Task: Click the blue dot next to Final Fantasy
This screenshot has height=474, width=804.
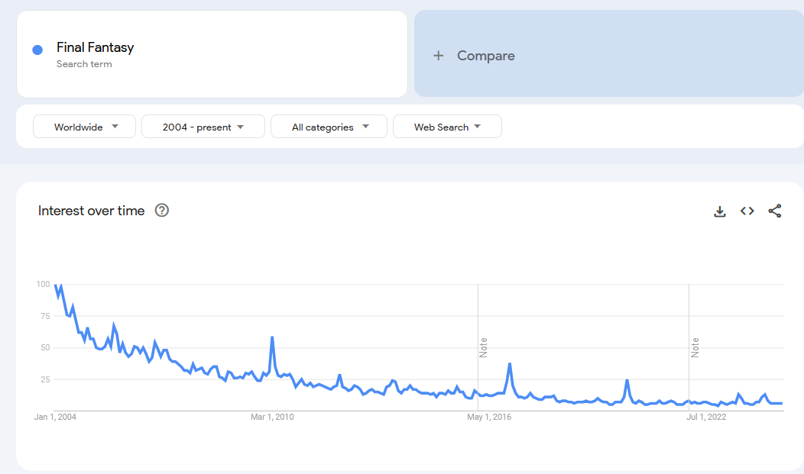Action: (37, 50)
